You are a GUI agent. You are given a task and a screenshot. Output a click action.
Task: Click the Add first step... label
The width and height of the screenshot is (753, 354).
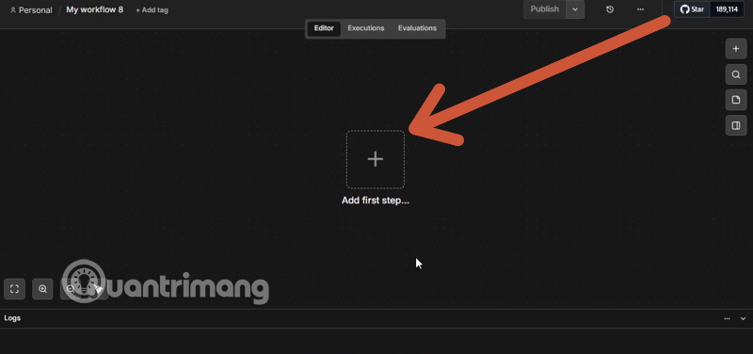(375, 201)
